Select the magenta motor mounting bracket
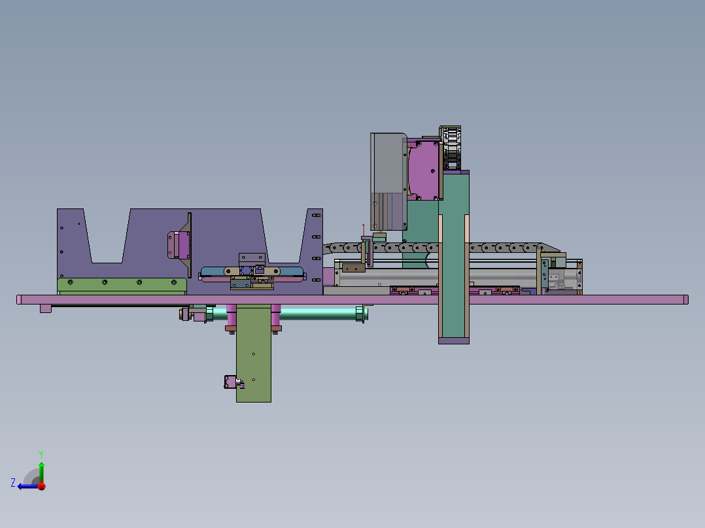The image size is (705, 528). click(423, 170)
